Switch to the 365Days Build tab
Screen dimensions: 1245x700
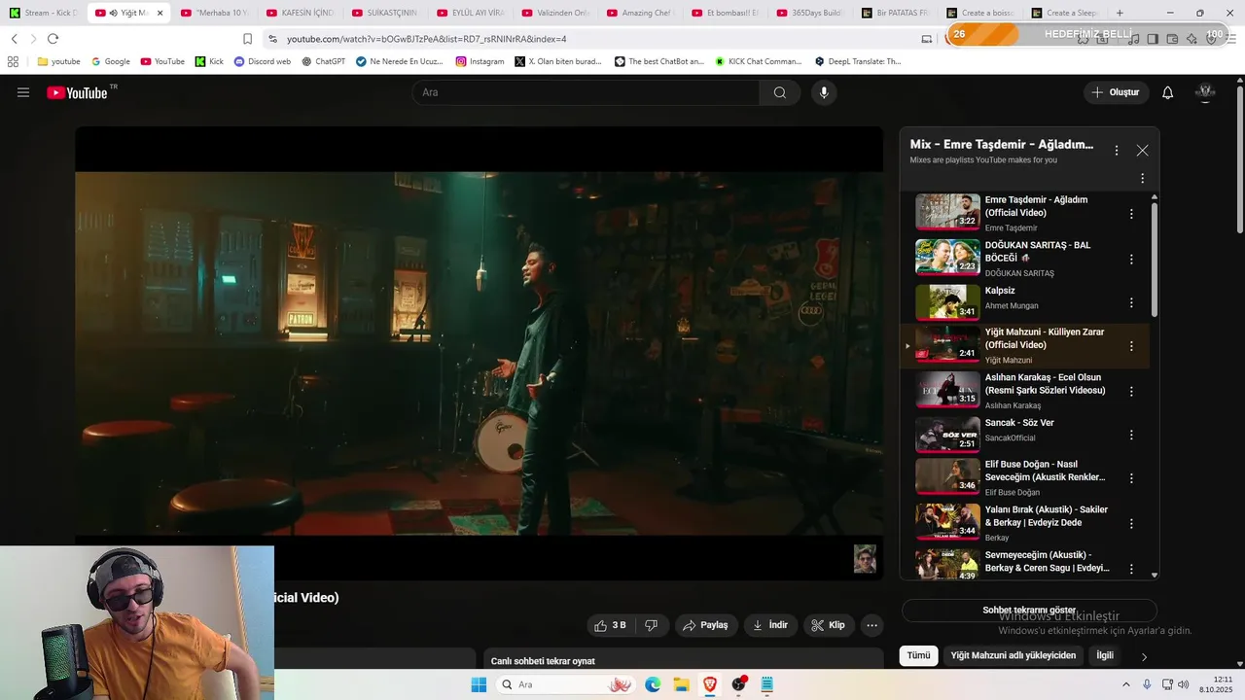809,13
